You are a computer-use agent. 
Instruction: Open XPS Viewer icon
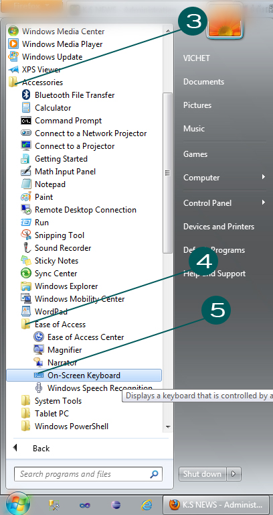tap(13, 70)
